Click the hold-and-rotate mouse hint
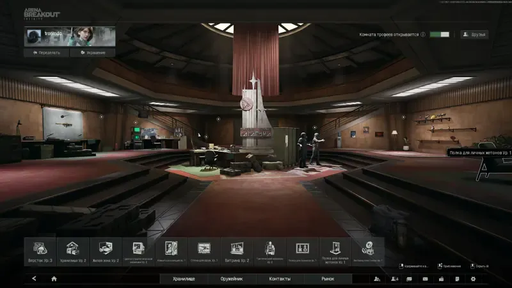The image size is (512, 288). tap(413, 266)
